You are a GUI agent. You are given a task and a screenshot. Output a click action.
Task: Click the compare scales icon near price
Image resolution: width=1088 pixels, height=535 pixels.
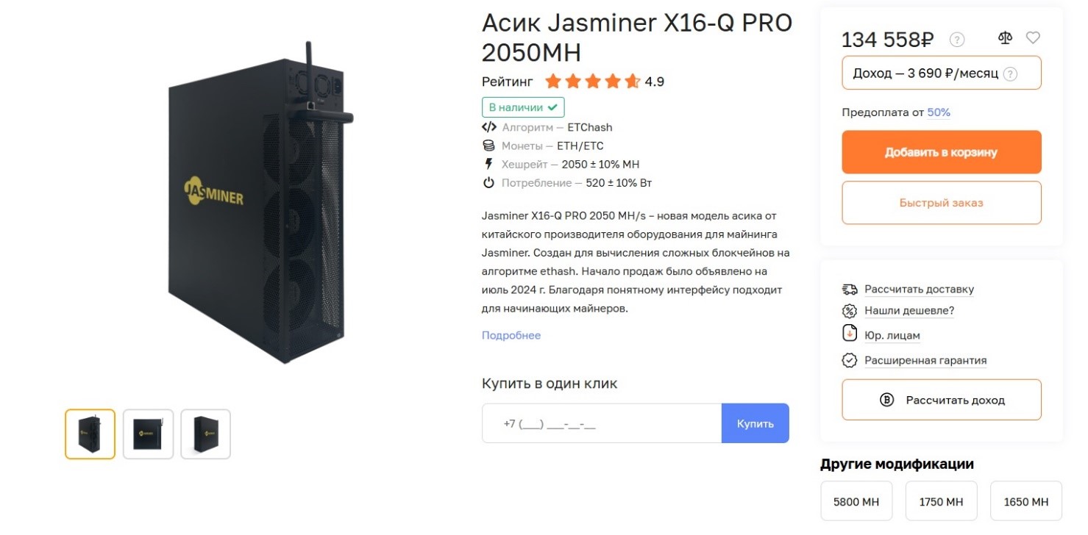1005,38
